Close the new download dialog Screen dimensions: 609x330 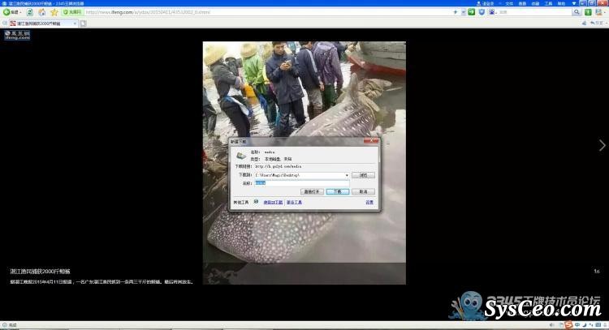(x=374, y=142)
